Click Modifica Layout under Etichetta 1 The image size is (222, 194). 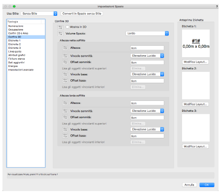[195, 62]
